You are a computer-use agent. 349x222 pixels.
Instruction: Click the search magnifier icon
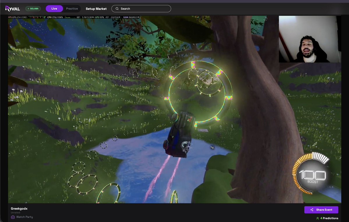117,9
